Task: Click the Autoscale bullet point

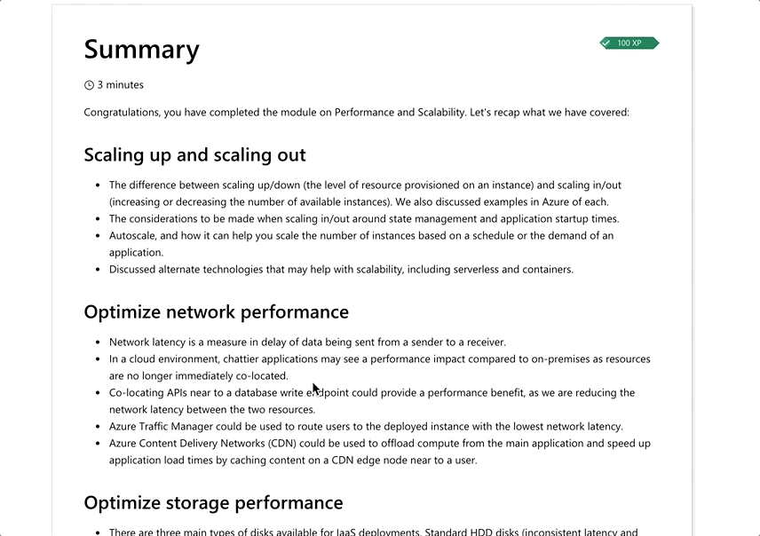Action: click(360, 244)
